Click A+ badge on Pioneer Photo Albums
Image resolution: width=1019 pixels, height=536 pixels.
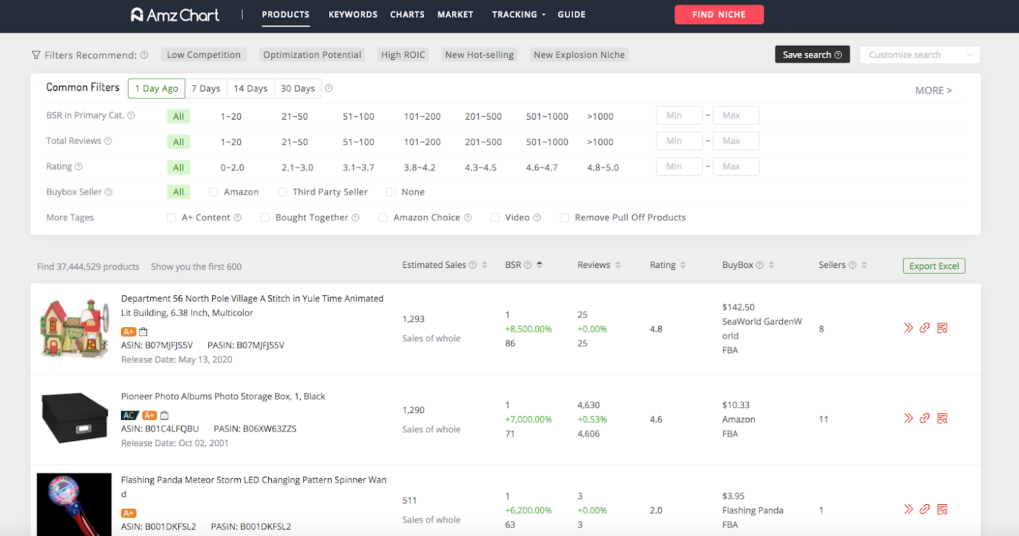(150, 415)
